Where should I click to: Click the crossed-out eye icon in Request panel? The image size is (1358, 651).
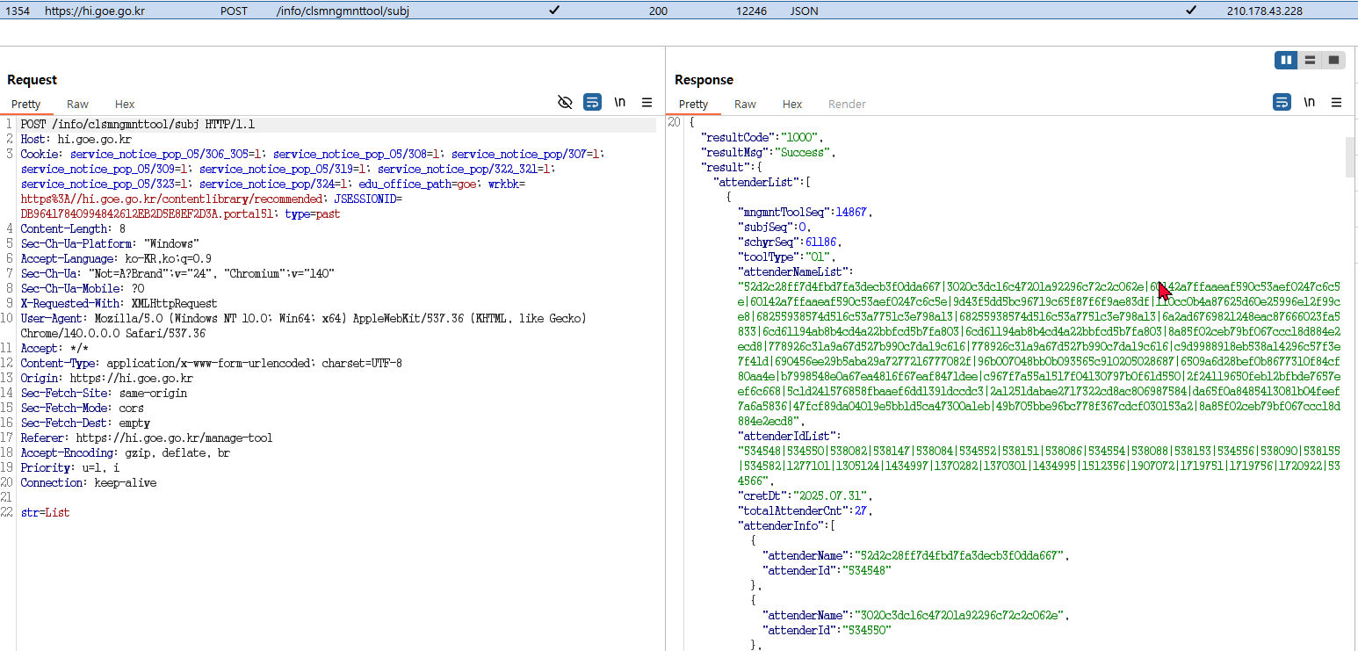566,103
